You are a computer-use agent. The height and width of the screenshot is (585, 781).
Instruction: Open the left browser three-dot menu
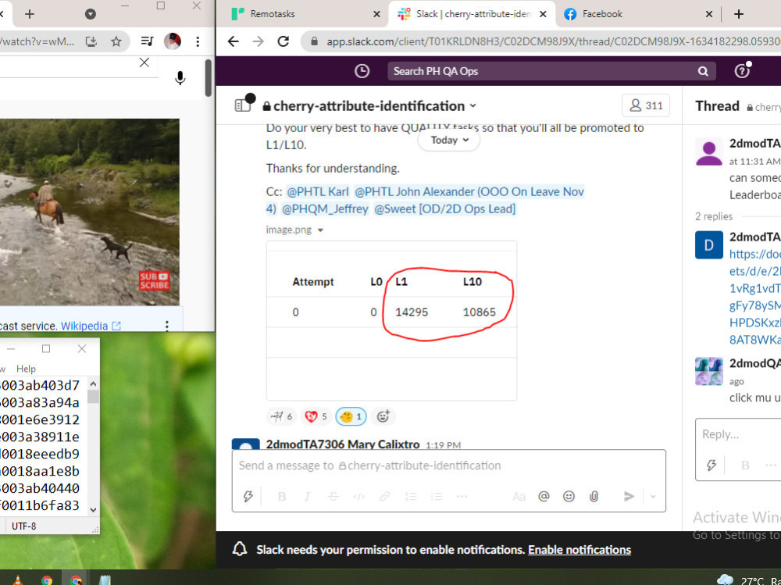198,41
